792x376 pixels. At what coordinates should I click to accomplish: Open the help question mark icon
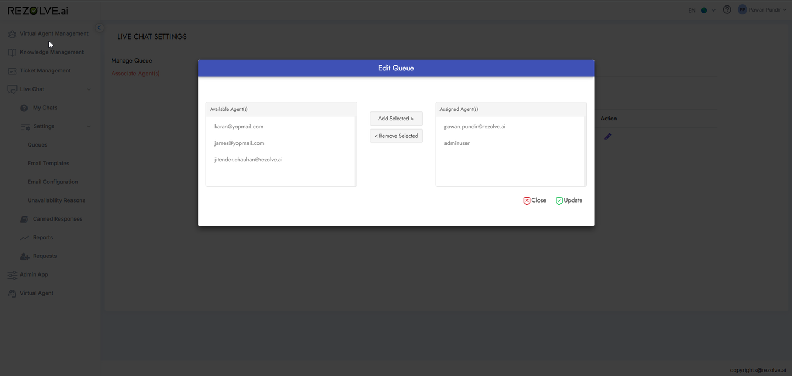(x=727, y=10)
